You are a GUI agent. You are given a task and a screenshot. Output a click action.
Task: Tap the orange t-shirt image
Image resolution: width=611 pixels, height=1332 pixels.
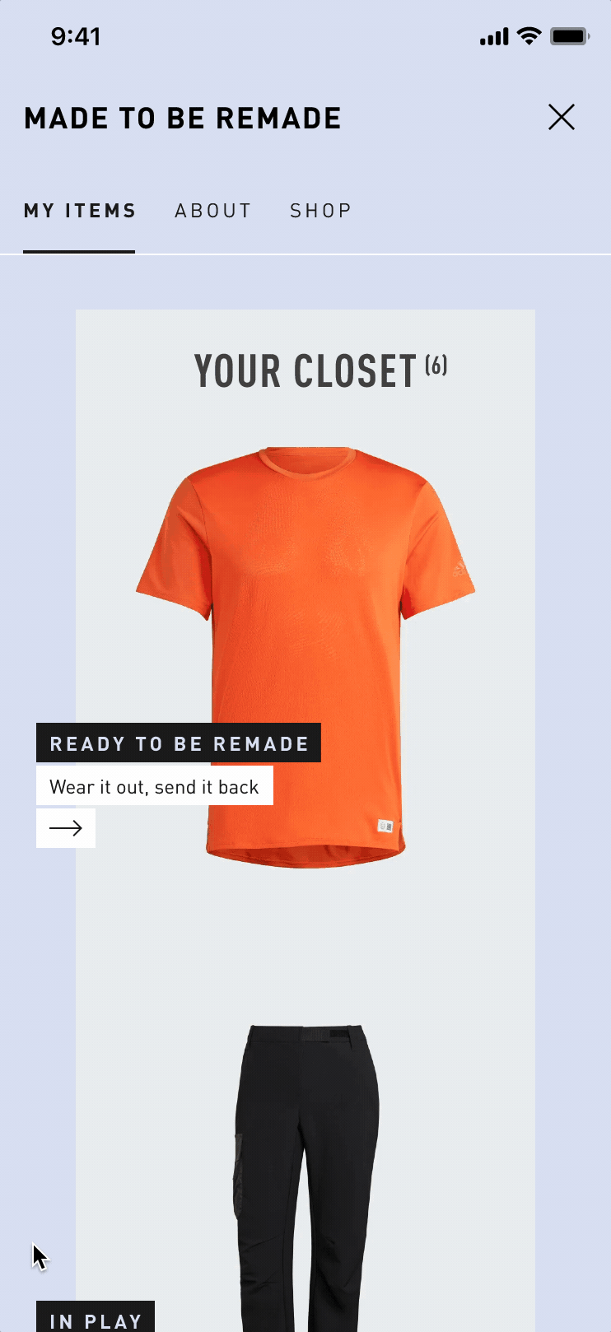pos(305,657)
